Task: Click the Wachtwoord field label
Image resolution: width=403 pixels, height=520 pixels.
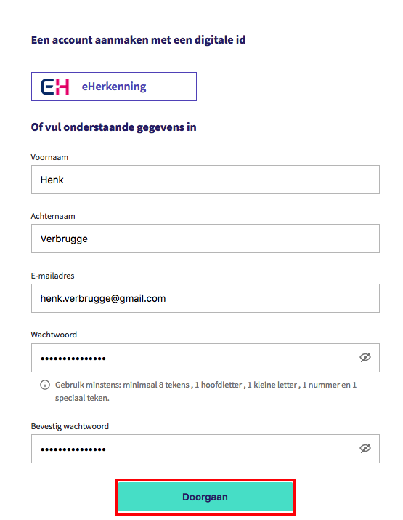Action: click(x=54, y=335)
